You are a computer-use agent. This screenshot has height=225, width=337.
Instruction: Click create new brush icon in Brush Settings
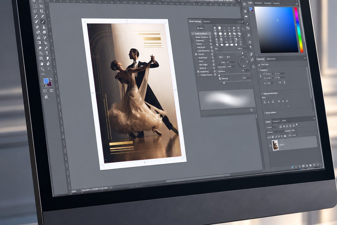point(251,110)
